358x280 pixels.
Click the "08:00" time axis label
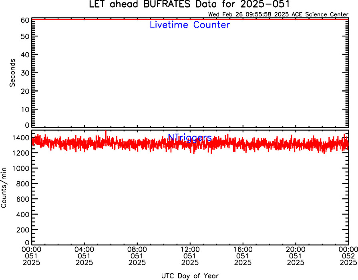(x=137, y=249)
